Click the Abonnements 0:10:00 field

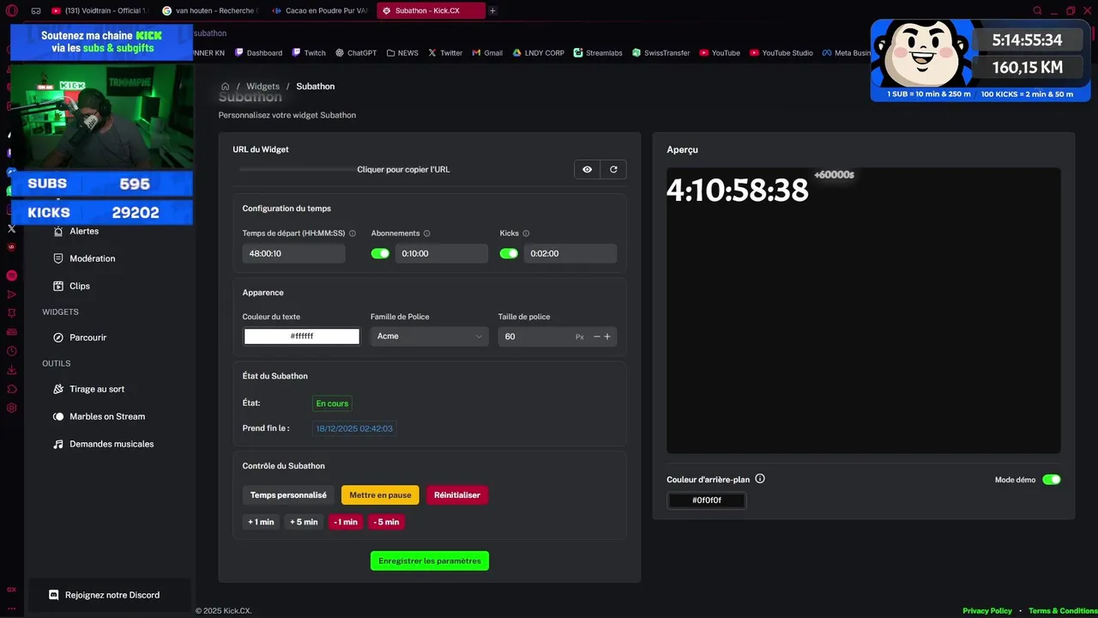(442, 254)
